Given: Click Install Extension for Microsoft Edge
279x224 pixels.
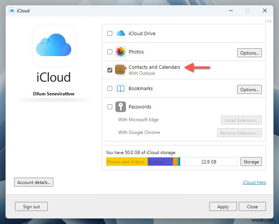Looking at the screenshot, I should pos(241,120).
